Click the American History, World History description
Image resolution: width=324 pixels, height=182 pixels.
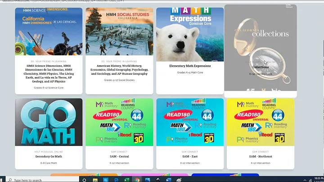coord(119,70)
